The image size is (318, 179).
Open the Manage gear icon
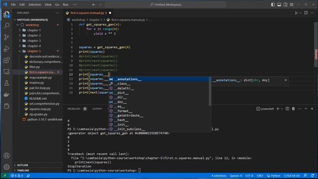point(6,167)
